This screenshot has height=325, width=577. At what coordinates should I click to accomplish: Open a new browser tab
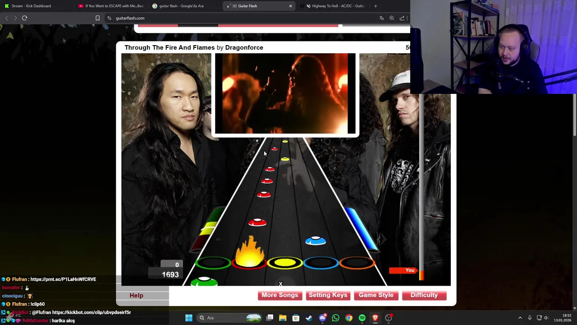tap(376, 6)
